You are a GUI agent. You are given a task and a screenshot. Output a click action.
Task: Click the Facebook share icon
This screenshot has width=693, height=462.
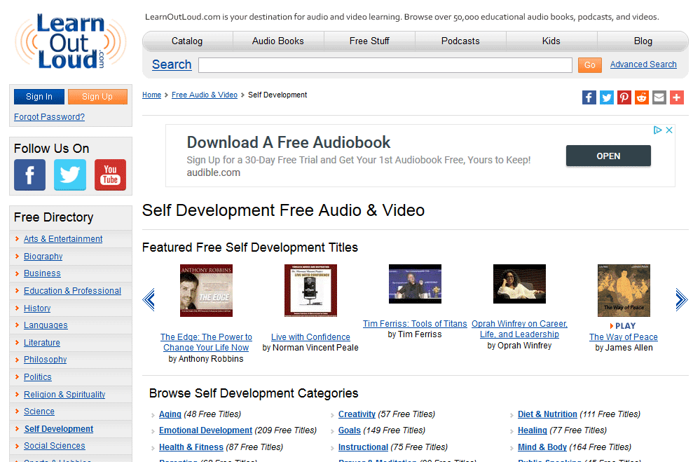pos(589,97)
